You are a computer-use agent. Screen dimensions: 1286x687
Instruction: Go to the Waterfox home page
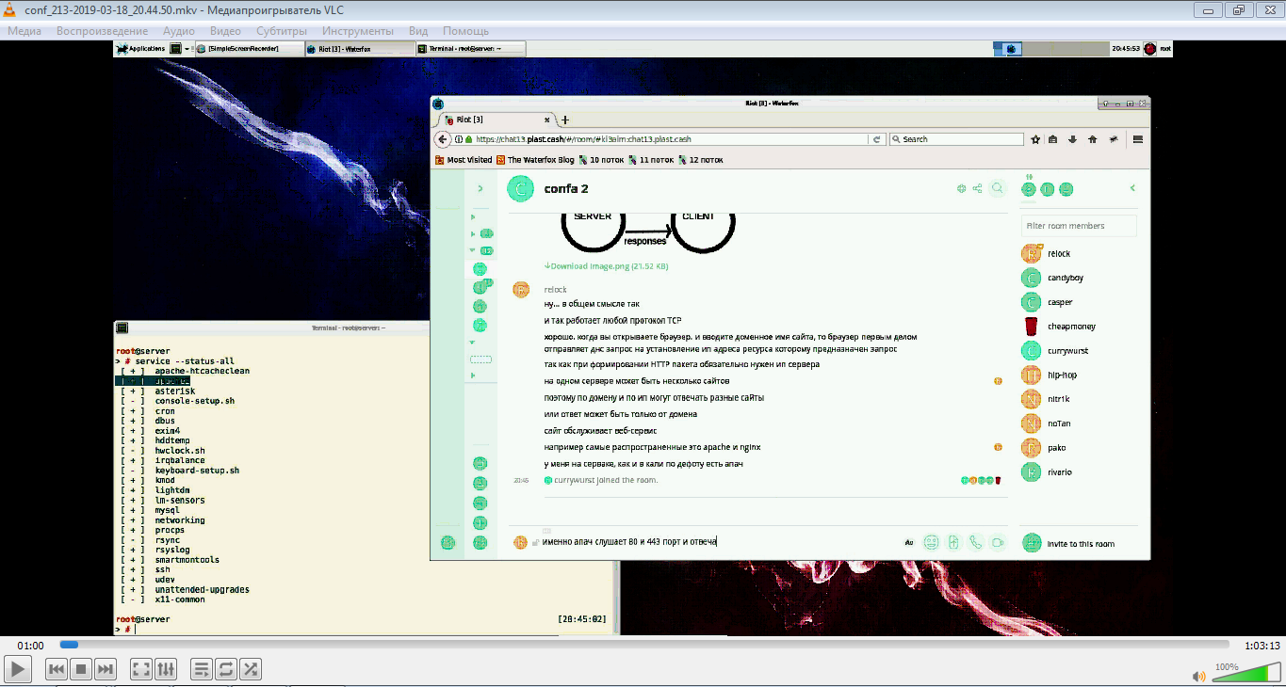tap(1092, 139)
